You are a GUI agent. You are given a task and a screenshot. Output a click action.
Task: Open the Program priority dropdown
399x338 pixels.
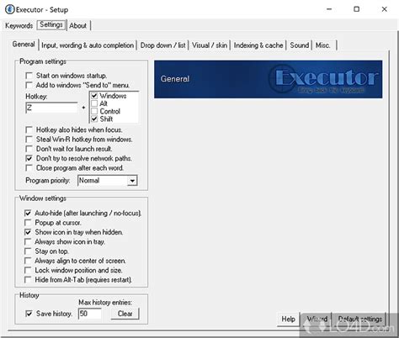coord(108,181)
